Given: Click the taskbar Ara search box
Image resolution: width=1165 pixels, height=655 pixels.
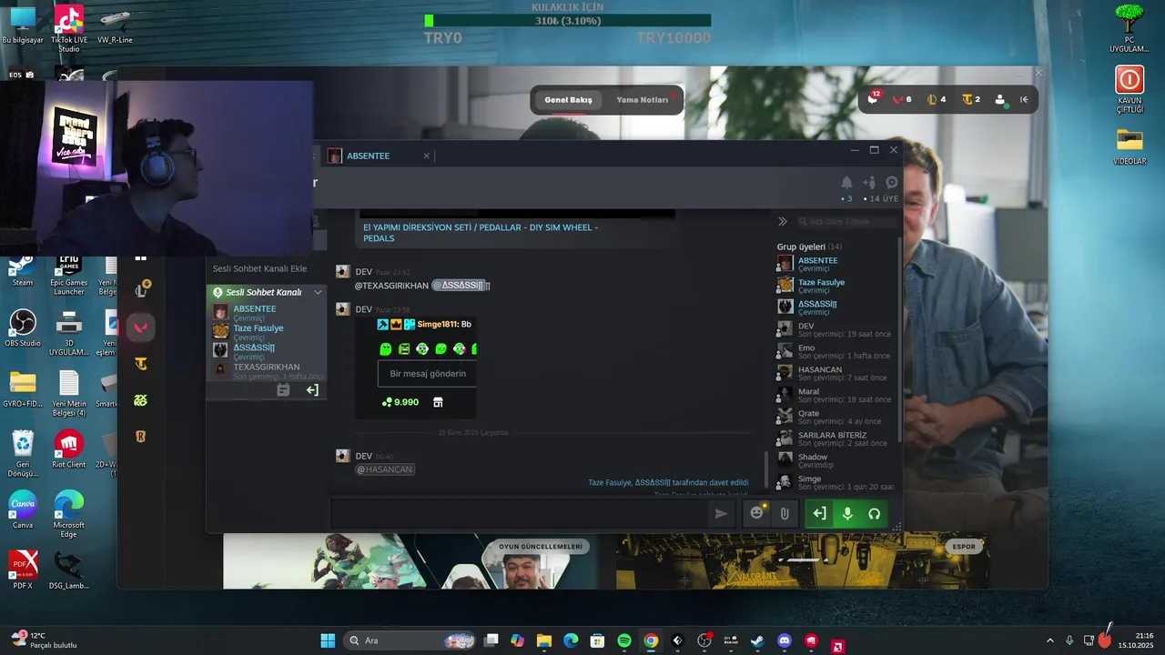Looking at the screenshot, I should coord(409,640).
